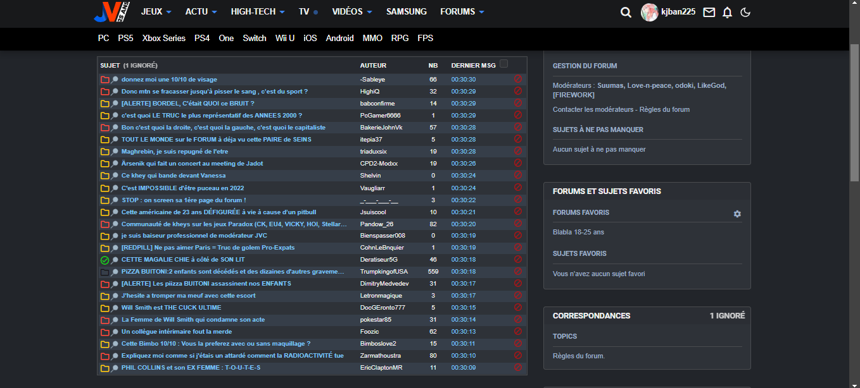
Task: Tick the checkbox beside DERNIER MSG
Action: coord(503,63)
